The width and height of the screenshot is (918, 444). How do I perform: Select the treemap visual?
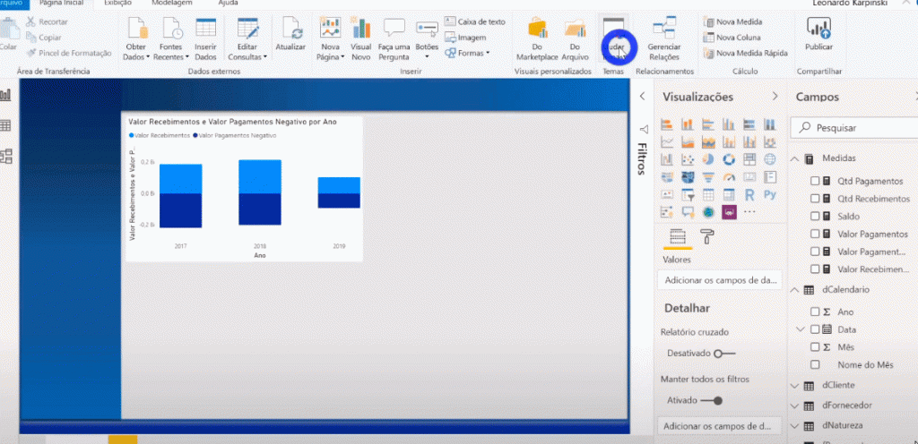(749, 159)
